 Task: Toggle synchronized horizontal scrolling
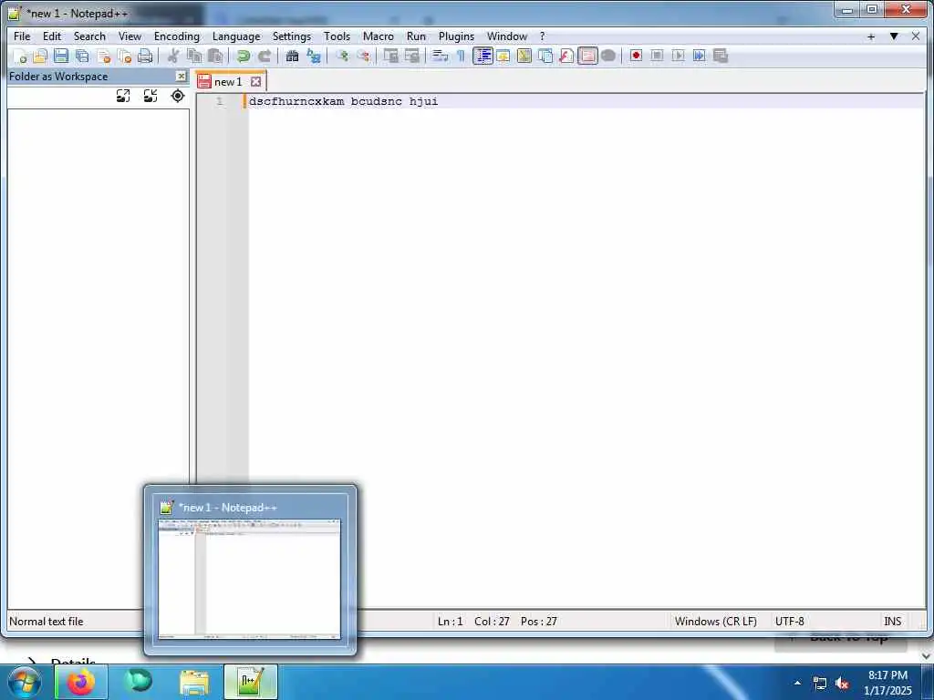pyautogui.click(x=411, y=56)
